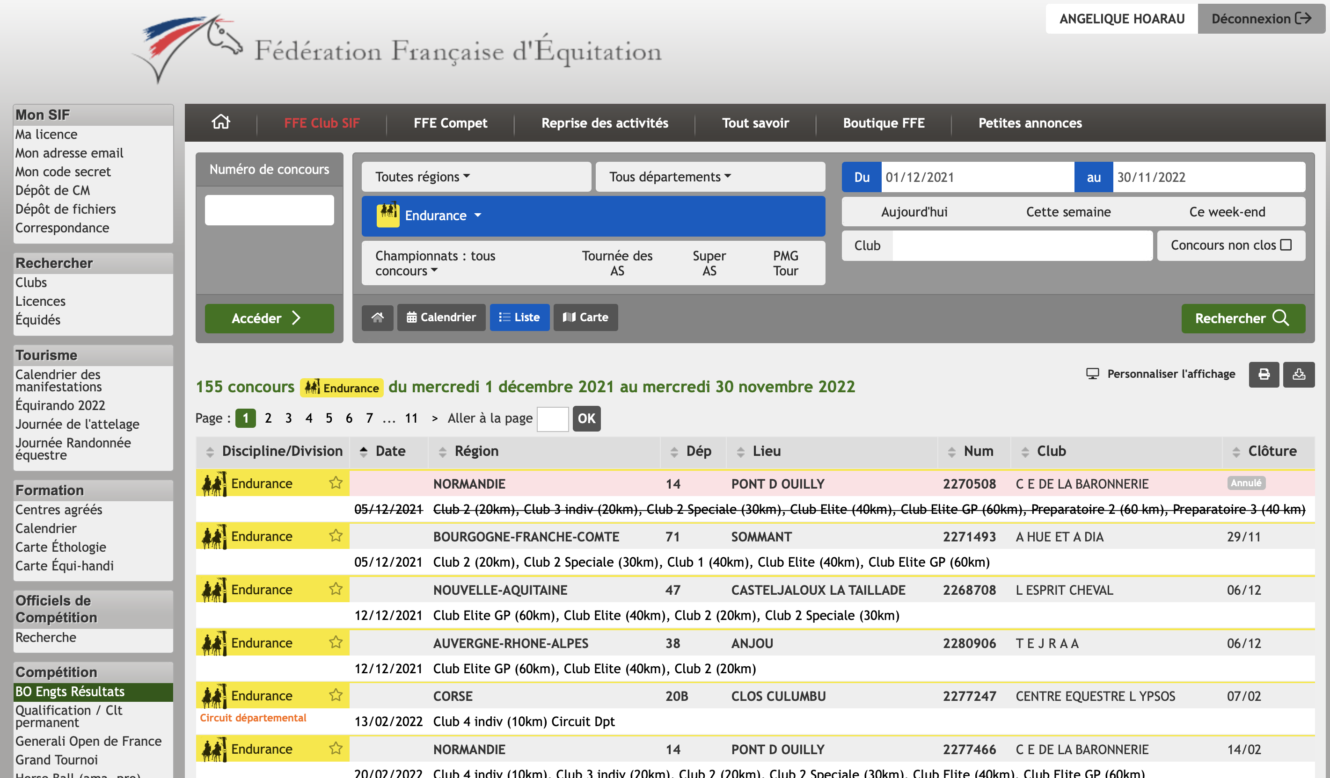1330x778 pixels.
Task: Open BO Engts Résultats in the sidebar
Action: [93, 692]
